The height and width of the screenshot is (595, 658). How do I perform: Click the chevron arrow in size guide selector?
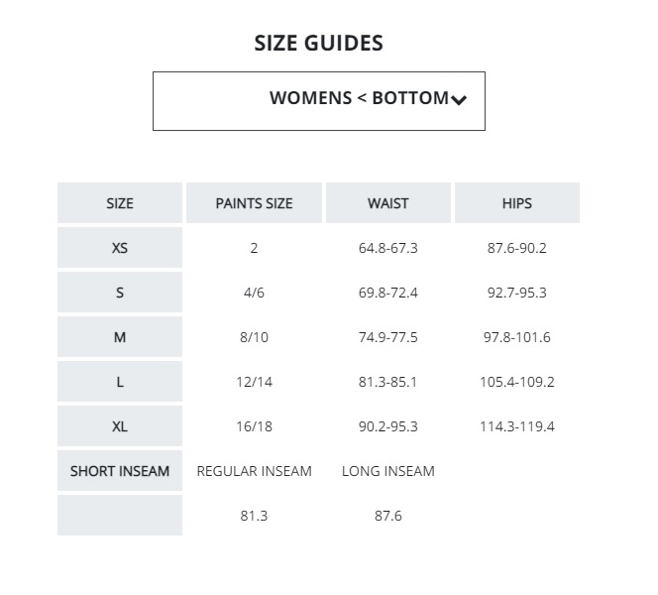(x=458, y=100)
